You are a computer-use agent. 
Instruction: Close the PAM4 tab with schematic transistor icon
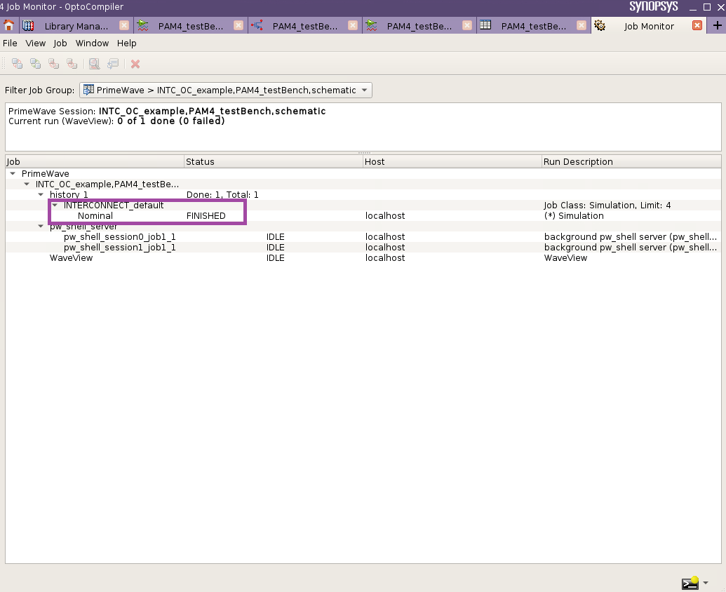[x=353, y=25]
